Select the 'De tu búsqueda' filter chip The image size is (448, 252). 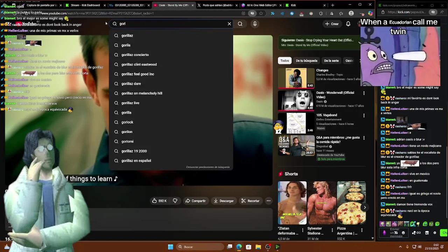point(307,61)
